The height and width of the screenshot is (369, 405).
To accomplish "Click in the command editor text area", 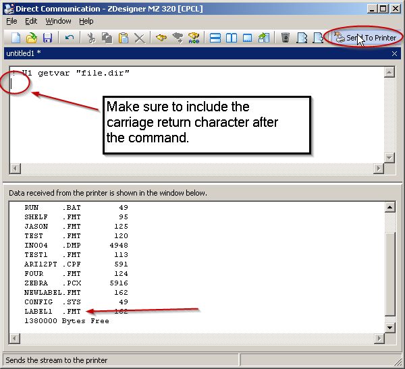I will tap(202, 121).
